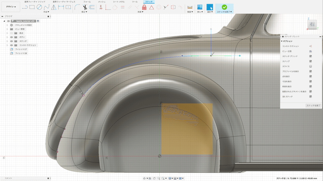323x181 pixels.
Task: Activate the Trim scissors tool
Action: (x=85, y=7)
